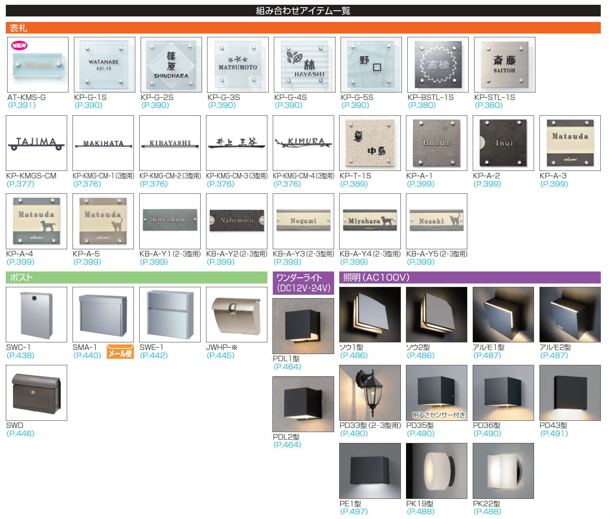
Task: Choose the KP-T-1S owl tile nameplate
Action: coord(370,143)
